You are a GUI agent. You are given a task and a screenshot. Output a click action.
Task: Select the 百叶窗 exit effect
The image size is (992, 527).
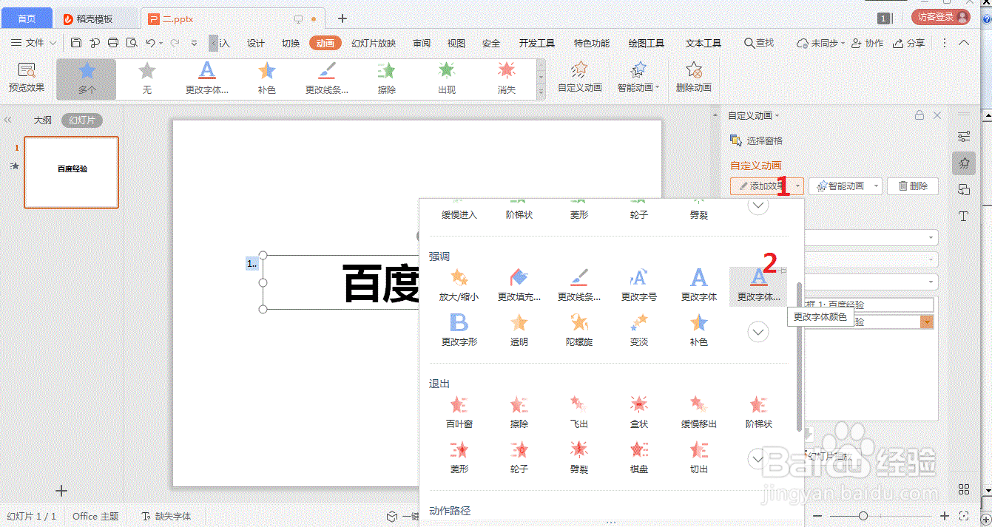(459, 412)
